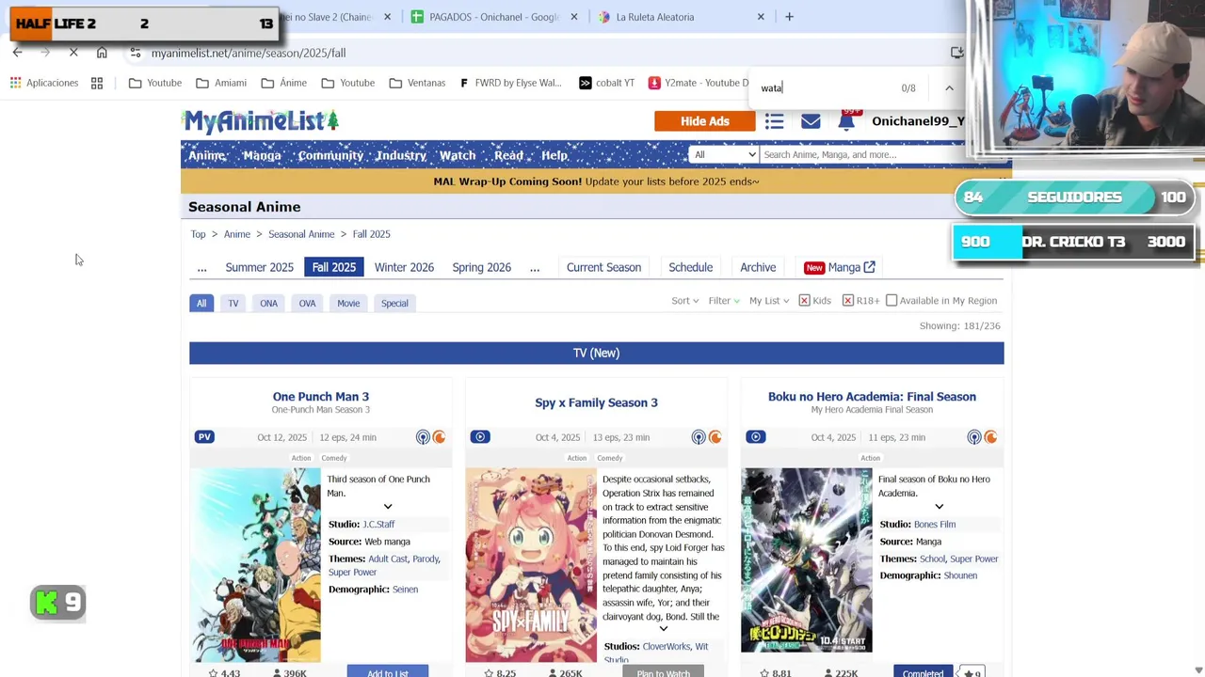Switch to the Winter 2026 season

[404, 268]
